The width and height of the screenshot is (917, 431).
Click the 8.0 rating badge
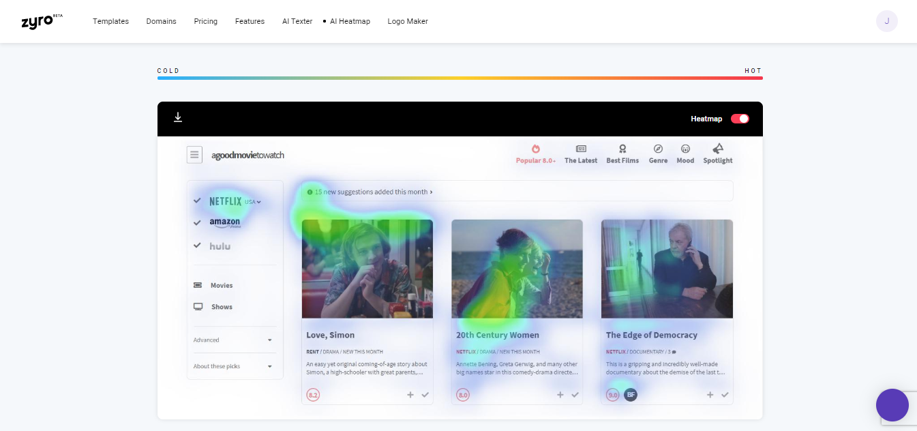pyautogui.click(x=463, y=395)
